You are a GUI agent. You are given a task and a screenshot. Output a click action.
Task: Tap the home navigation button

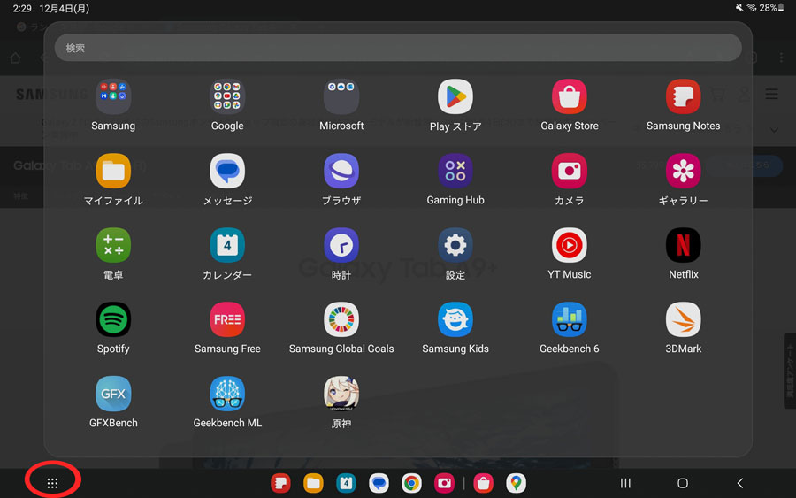click(x=683, y=483)
